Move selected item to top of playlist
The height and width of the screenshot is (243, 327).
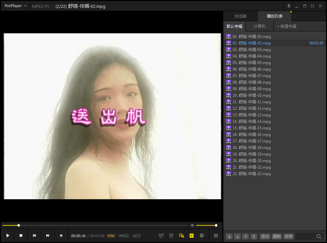tap(230, 236)
